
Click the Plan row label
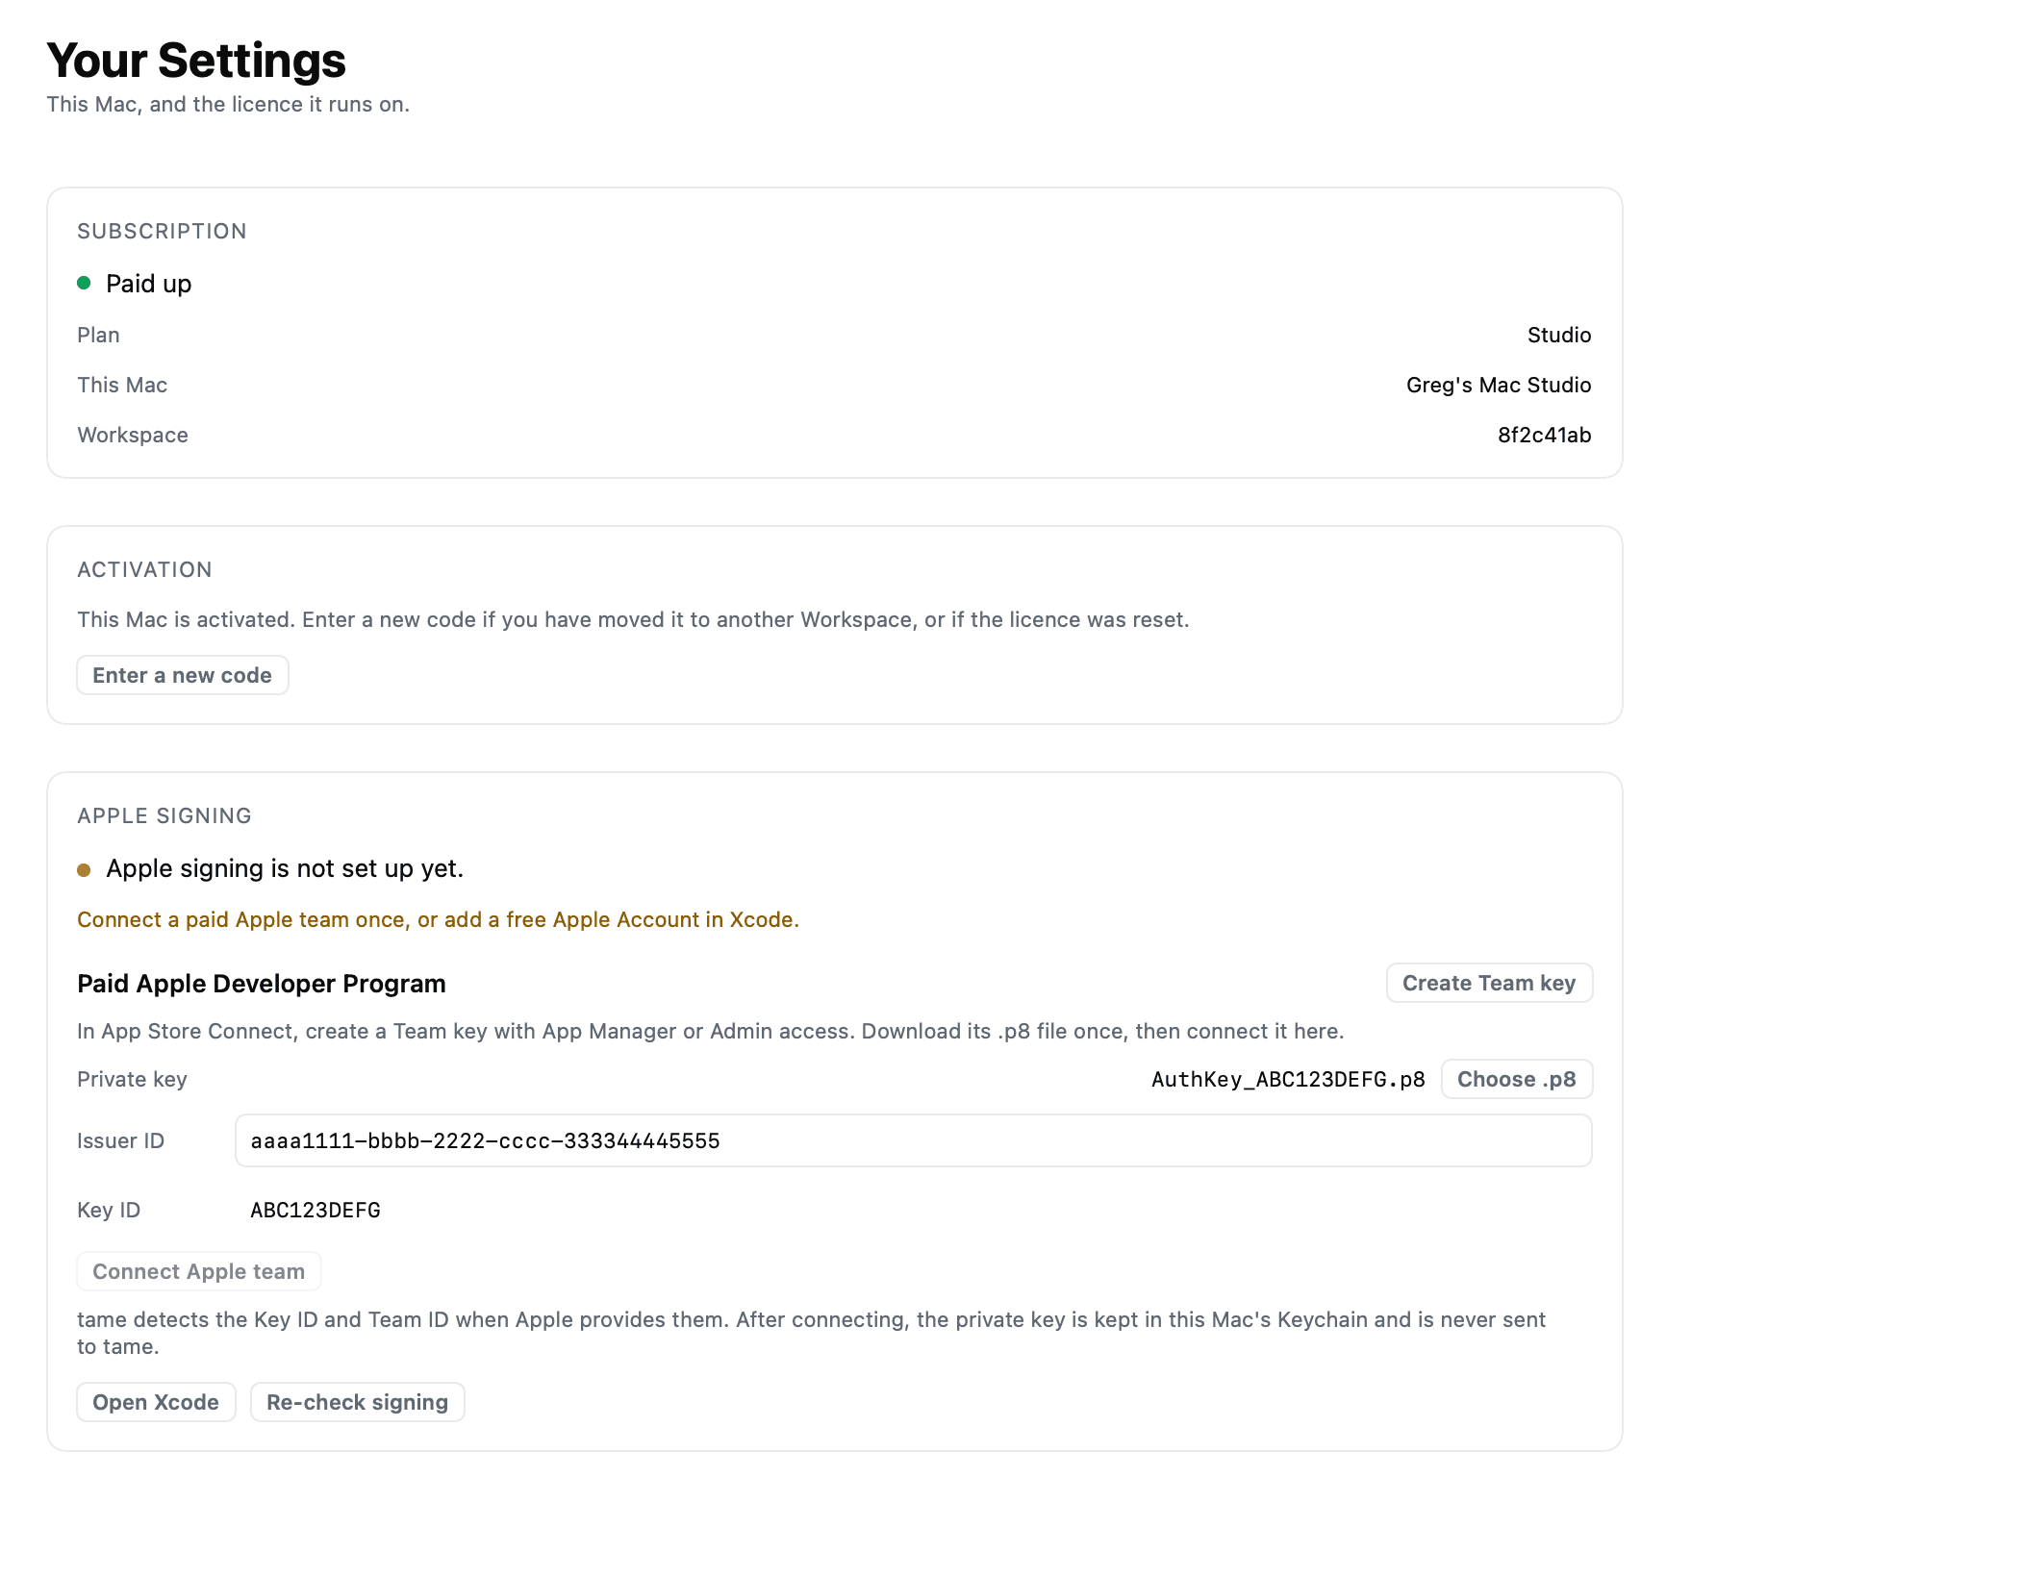98,335
